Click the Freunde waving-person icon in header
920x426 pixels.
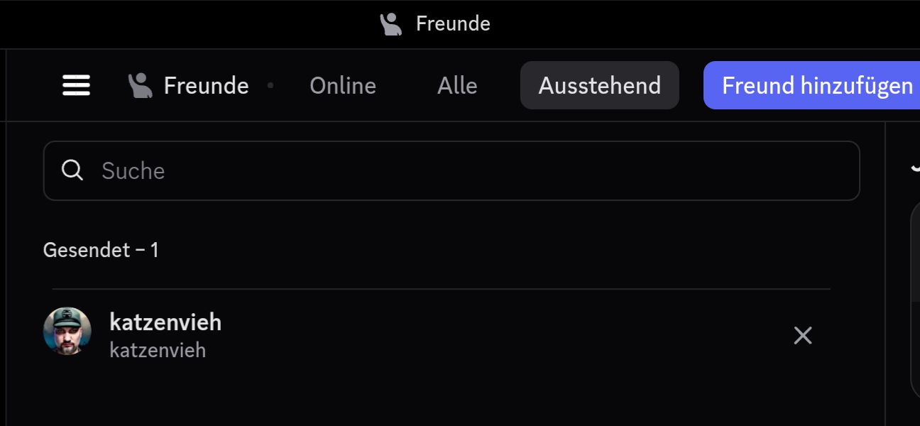[140, 86]
